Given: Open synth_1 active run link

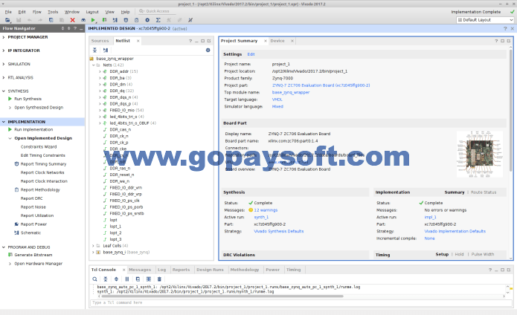Looking at the screenshot, I should coord(261,217).
